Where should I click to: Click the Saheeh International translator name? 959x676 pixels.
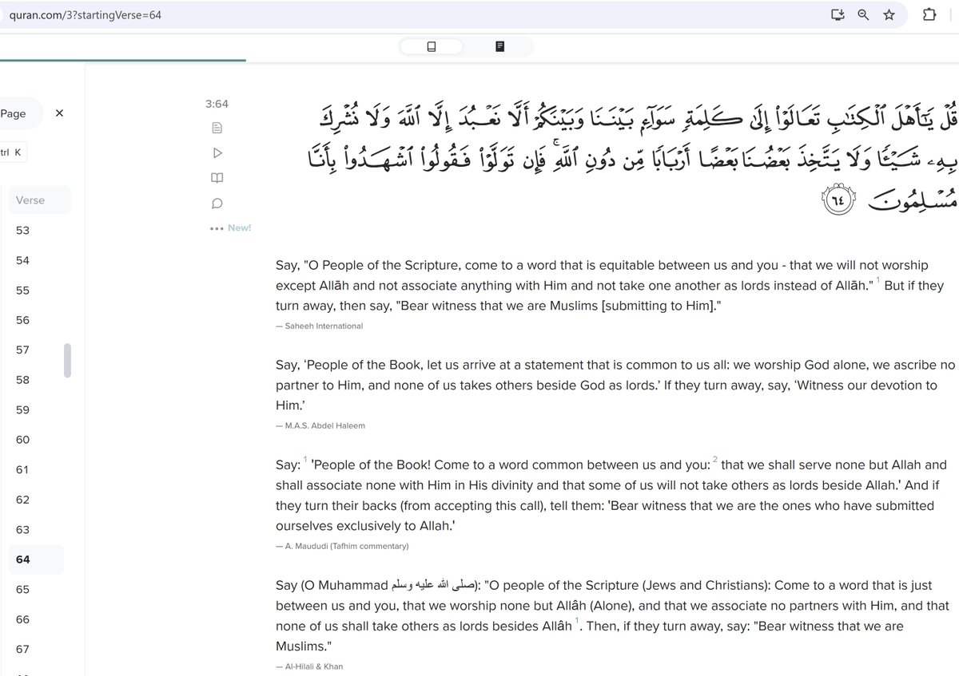(324, 326)
